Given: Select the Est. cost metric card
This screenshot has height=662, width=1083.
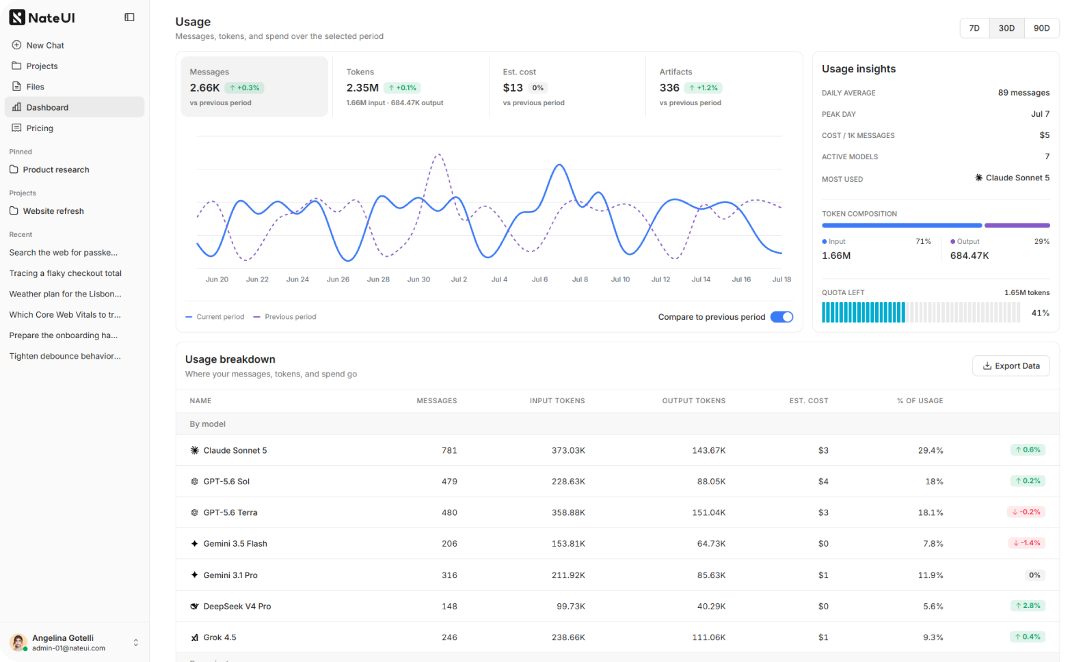Looking at the screenshot, I should pyautogui.click(x=567, y=87).
